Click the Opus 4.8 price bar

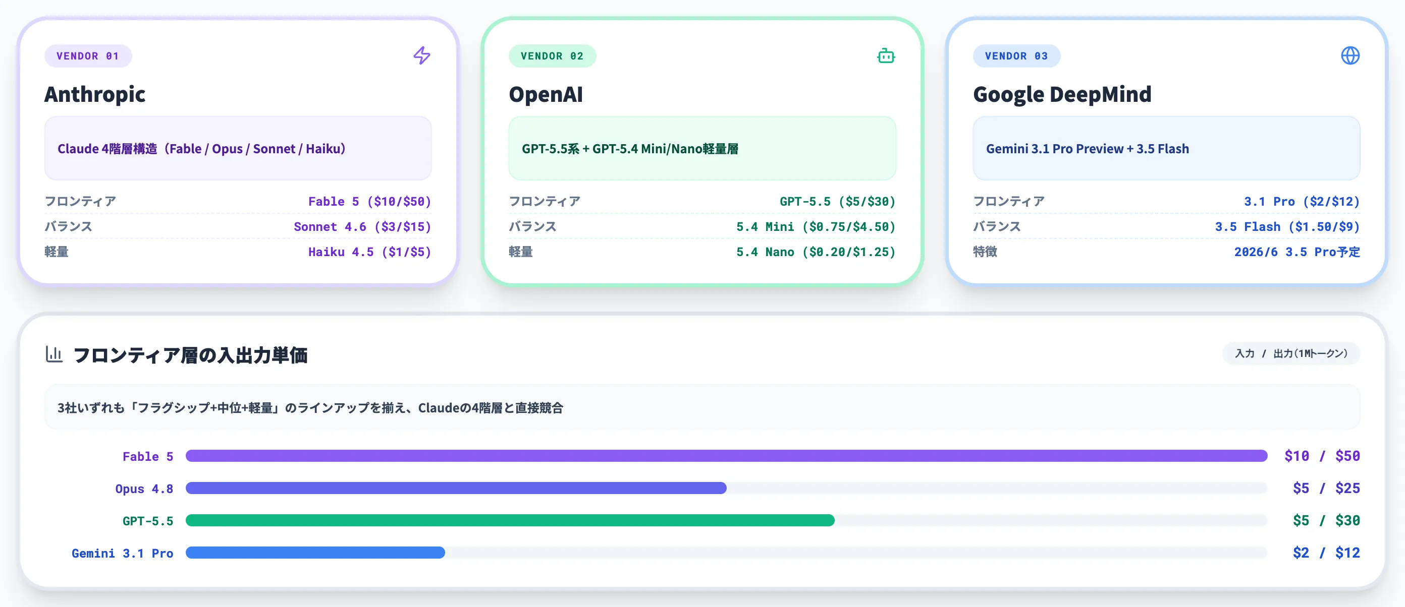456,488
